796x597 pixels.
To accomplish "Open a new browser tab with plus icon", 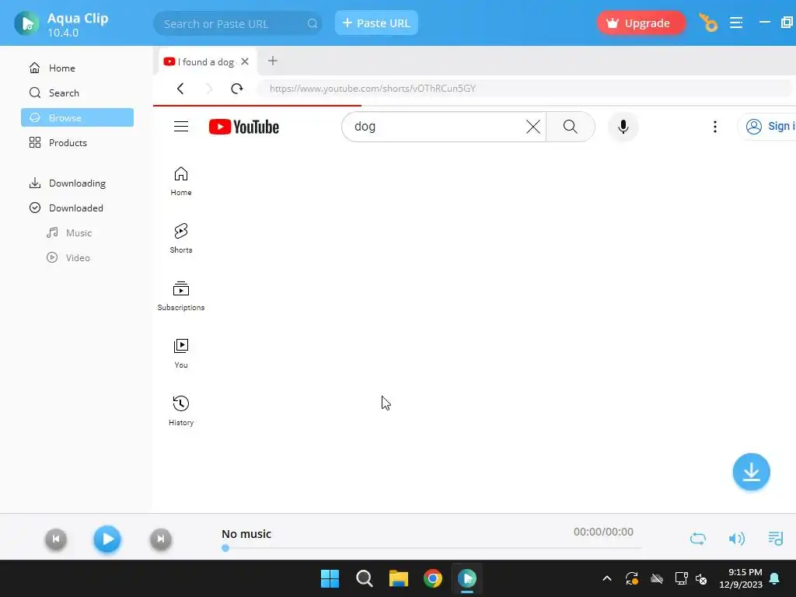I will click(x=273, y=61).
